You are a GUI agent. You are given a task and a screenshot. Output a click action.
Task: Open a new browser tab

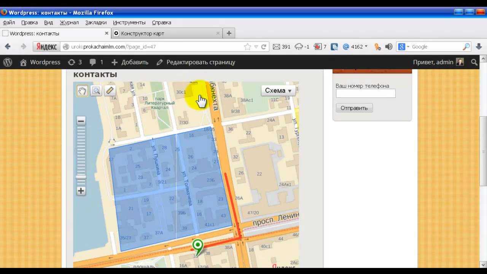pos(229,33)
